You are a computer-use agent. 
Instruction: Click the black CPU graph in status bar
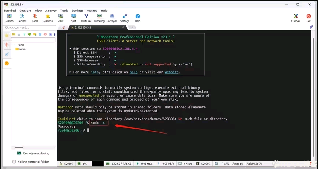(x=98, y=164)
